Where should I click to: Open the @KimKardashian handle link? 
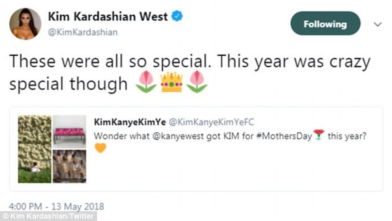(x=83, y=33)
